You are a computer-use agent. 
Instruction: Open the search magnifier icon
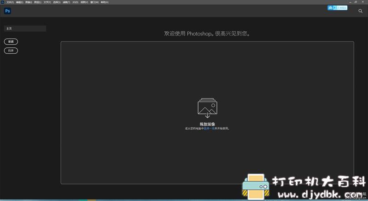[x=360, y=11]
